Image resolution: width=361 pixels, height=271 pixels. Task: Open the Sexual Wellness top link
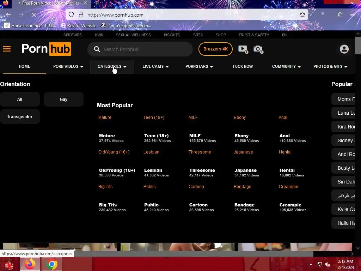point(133,35)
